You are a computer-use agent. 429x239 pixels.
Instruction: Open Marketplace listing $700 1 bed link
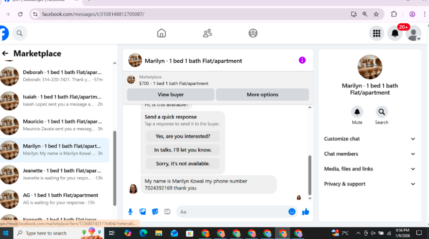pyautogui.click(x=173, y=84)
